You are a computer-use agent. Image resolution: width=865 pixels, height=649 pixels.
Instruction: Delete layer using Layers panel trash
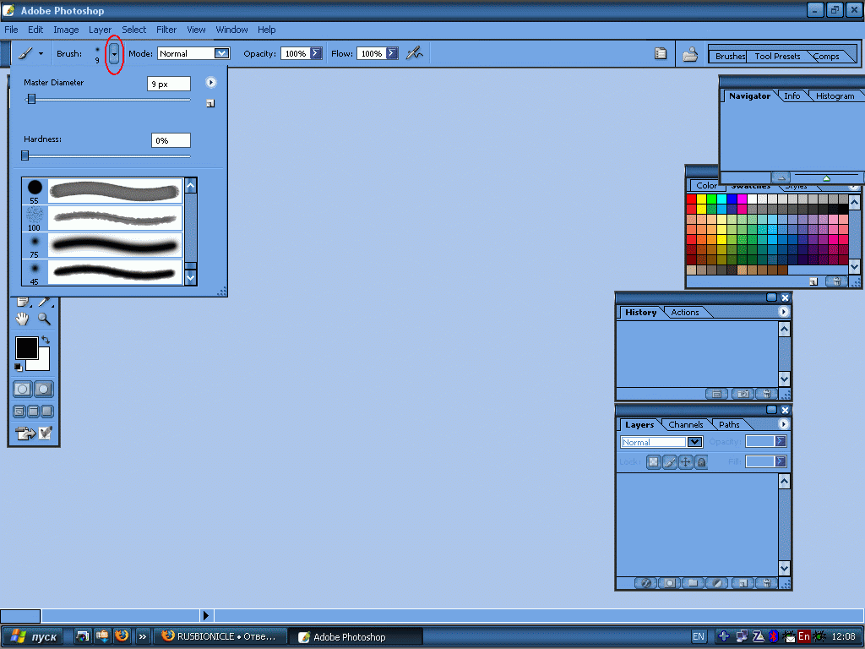(767, 583)
